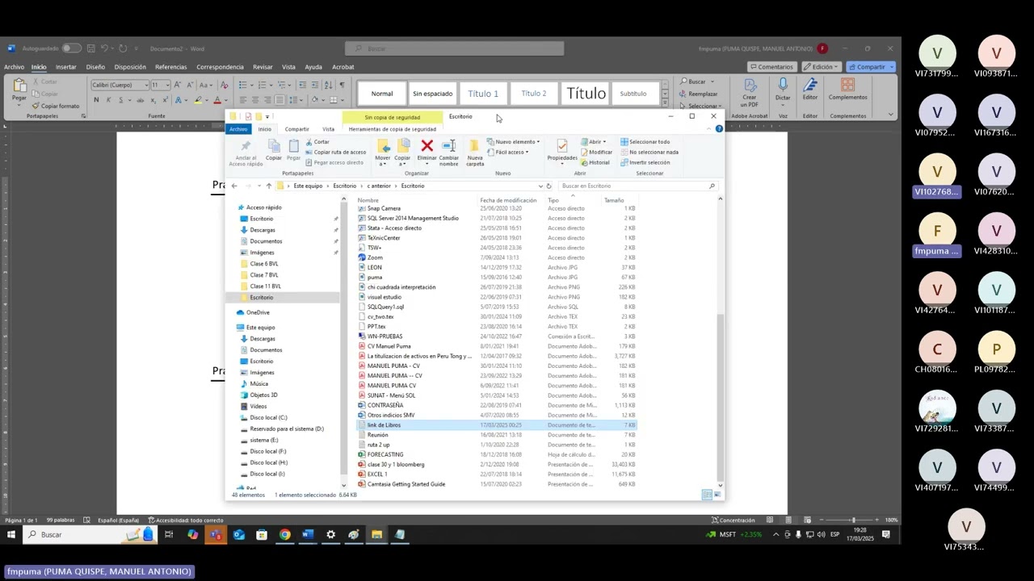Open Chrome from the taskbar

click(x=285, y=534)
